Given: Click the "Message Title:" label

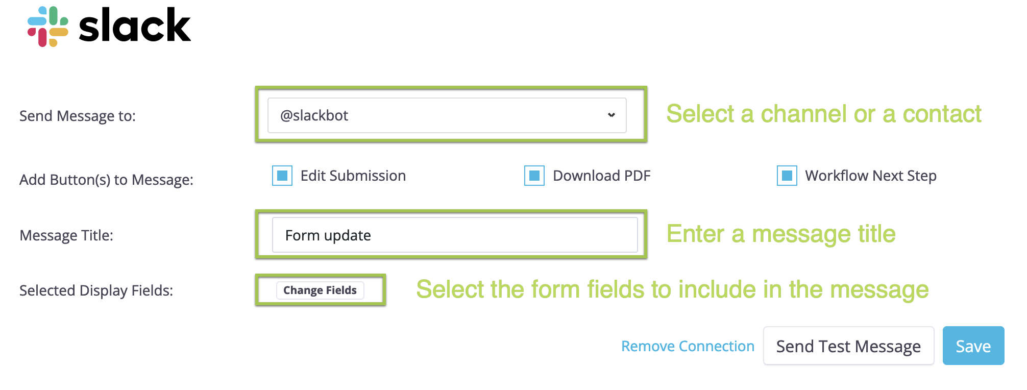Looking at the screenshot, I should point(66,235).
